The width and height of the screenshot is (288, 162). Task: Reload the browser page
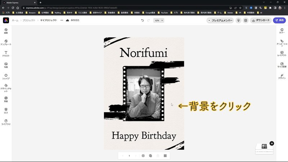point(13,8)
